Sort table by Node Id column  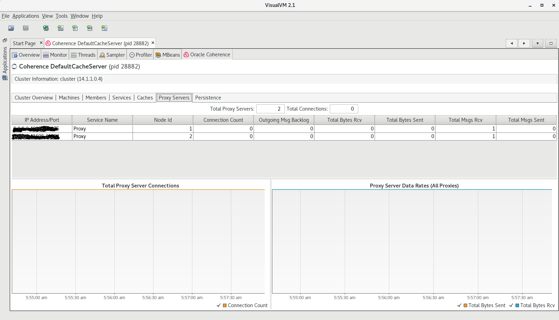tap(163, 120)
